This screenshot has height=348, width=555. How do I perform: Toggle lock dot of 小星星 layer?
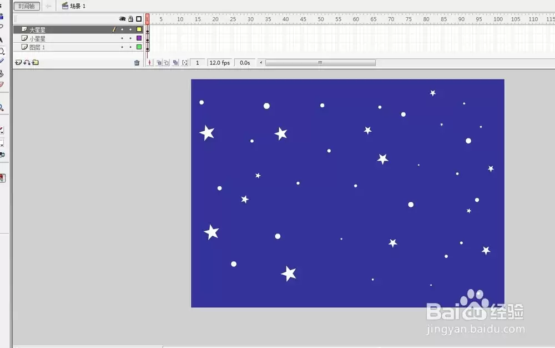(x=130, y=38)
